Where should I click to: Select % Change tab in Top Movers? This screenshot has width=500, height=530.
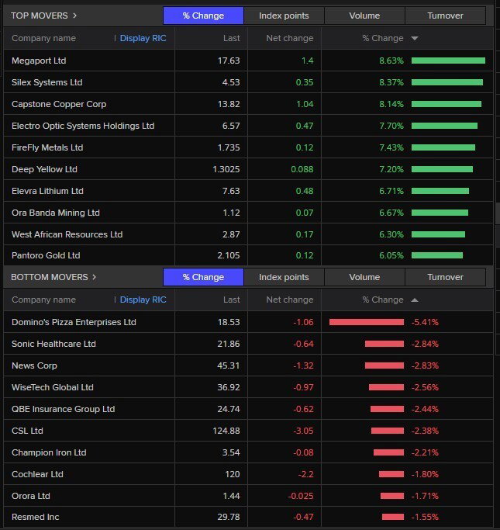pyautogui.click(x=203, y=16)
